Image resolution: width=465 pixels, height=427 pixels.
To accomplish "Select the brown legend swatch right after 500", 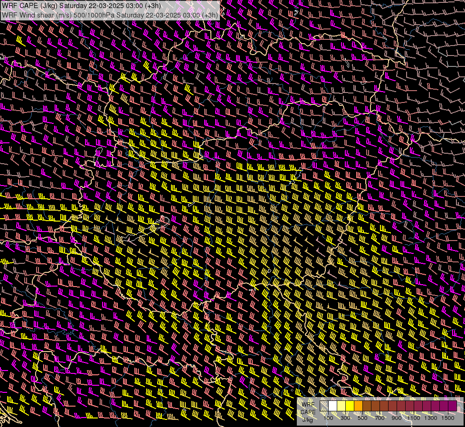I will [367, 406].
